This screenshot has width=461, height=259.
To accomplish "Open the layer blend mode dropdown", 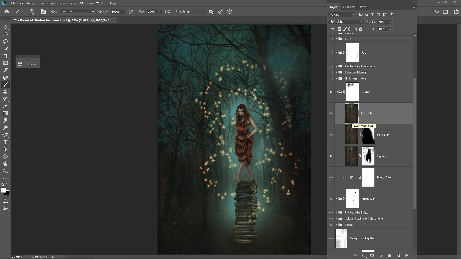I will [346, 22].
